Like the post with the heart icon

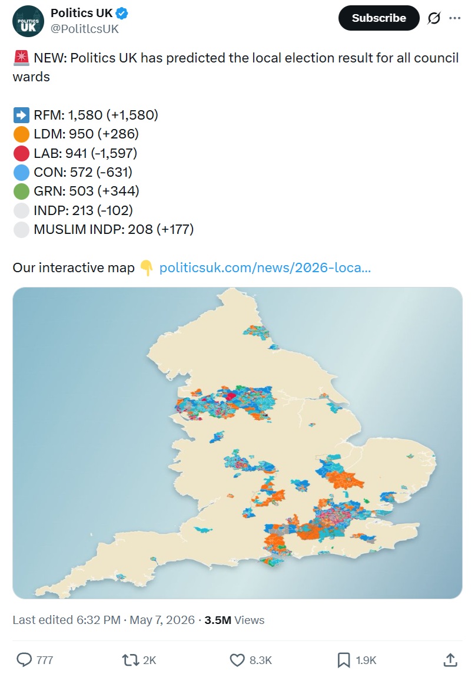(x=237, y=660)
